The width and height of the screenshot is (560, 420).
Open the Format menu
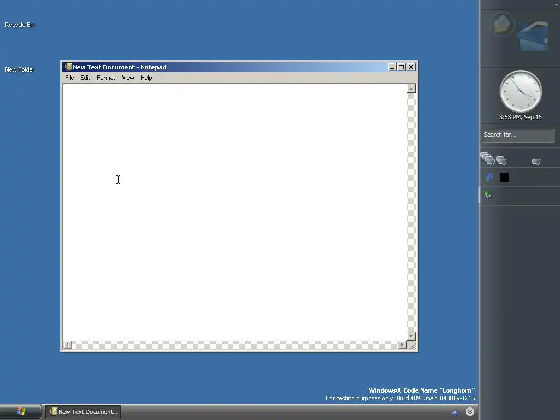106,78
